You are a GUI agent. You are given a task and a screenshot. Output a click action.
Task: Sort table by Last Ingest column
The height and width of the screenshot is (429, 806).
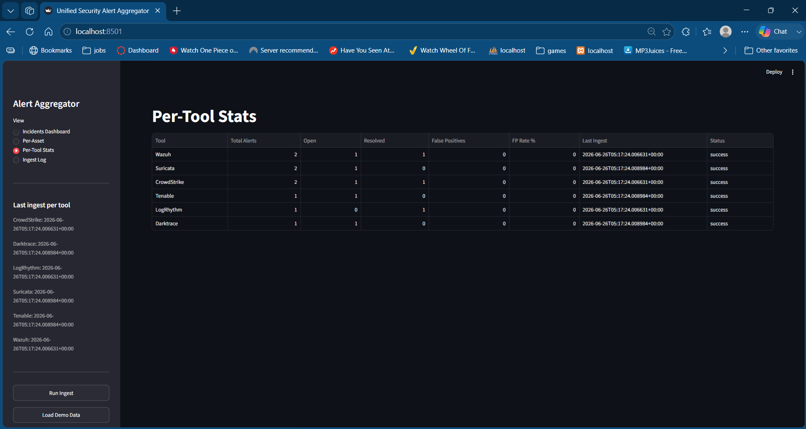643,140
